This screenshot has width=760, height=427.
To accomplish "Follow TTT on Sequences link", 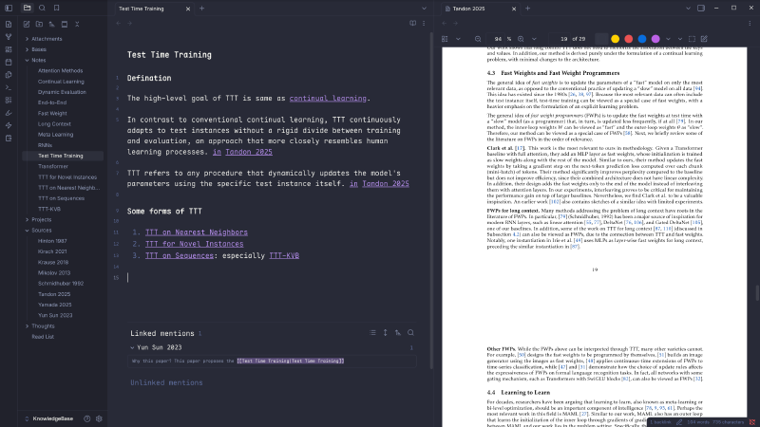I will pyautogui.click(x=180, y=255).
